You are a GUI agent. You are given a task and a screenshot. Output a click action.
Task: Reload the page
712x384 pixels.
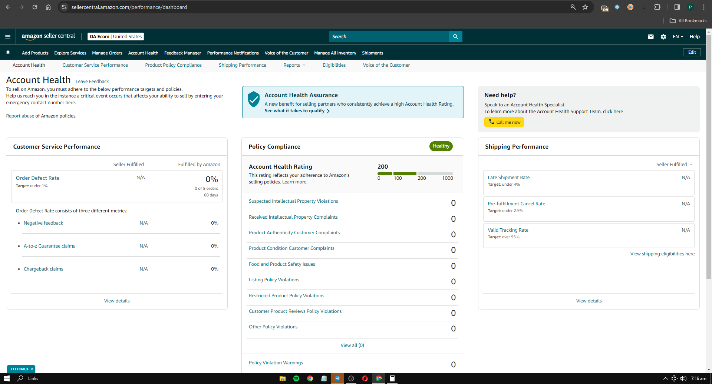[x=35, y=7]
